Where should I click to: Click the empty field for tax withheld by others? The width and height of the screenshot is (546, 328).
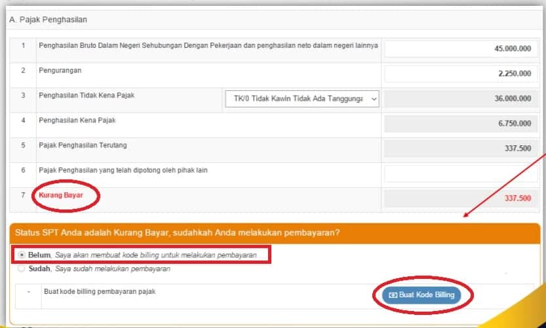tap(461, 173)
